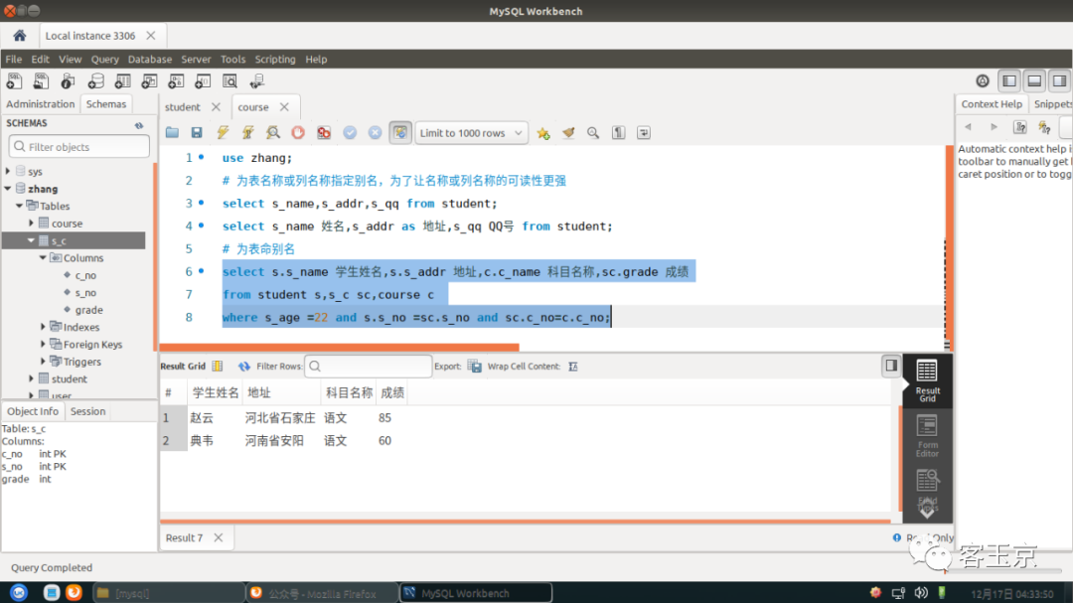Click the volume icon in system tray
This screenshot has height=603, width=1073.
921,593
